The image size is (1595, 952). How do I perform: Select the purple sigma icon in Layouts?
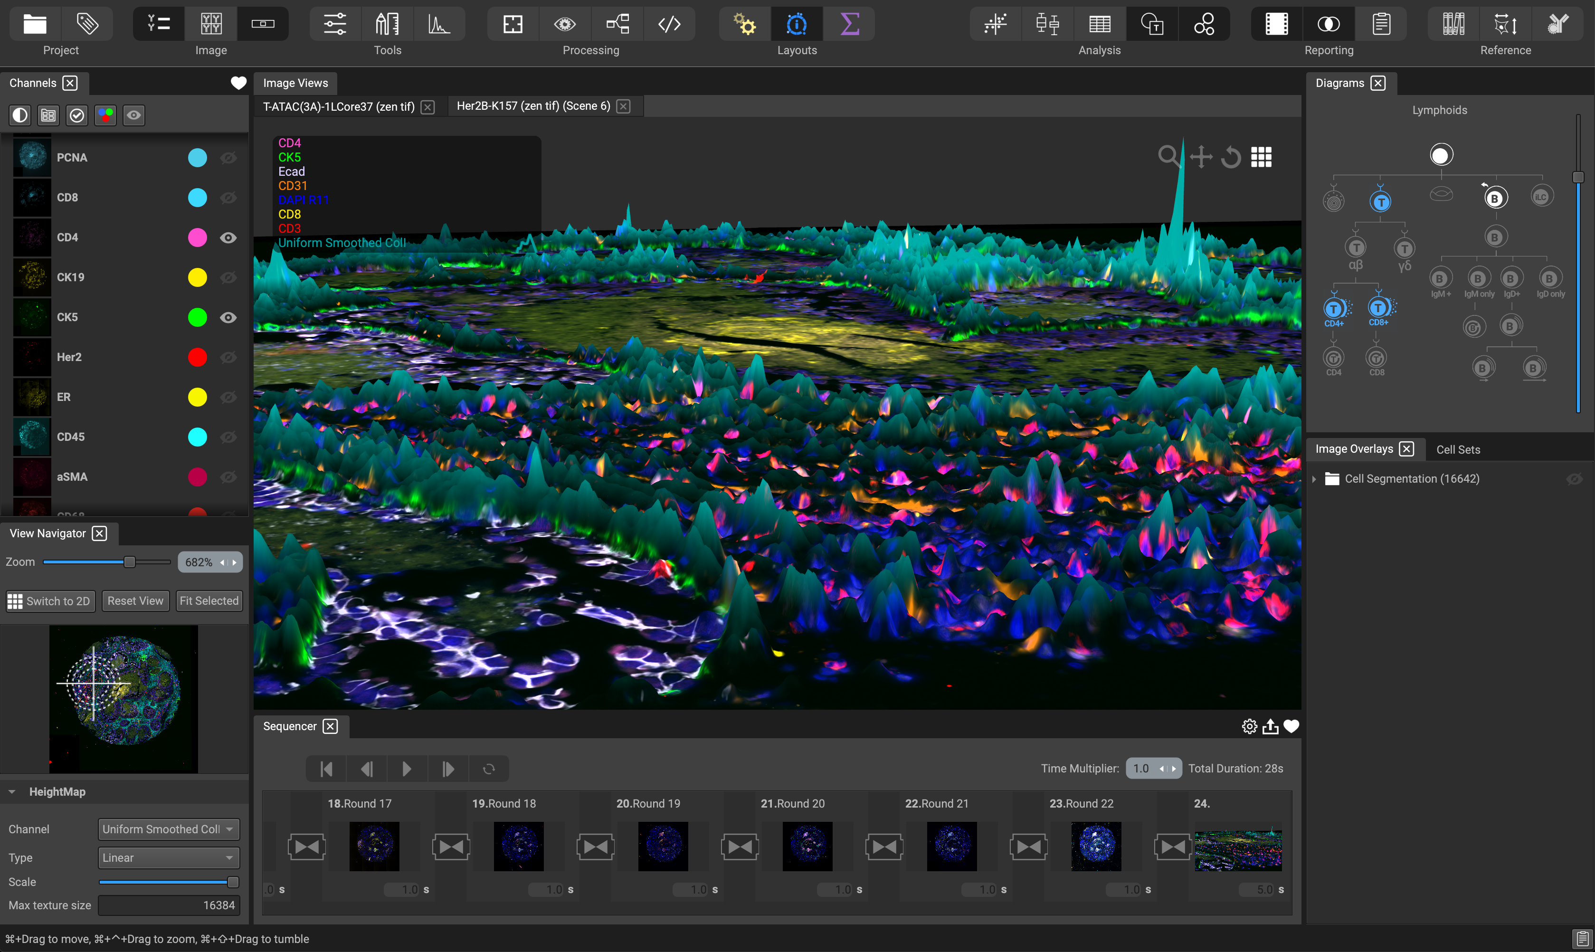[849, 24]
